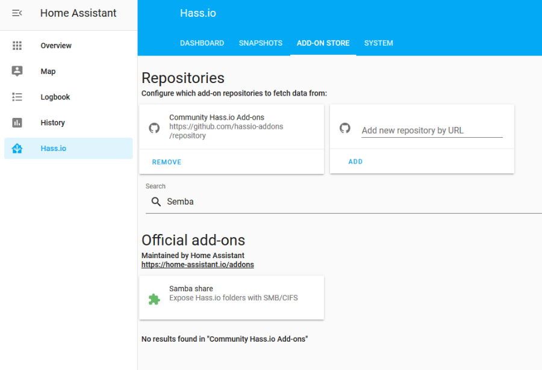Click the green puzzle icon for Samba share
Viewport: 542px width, 370px height.
click(x=154, y=299)
